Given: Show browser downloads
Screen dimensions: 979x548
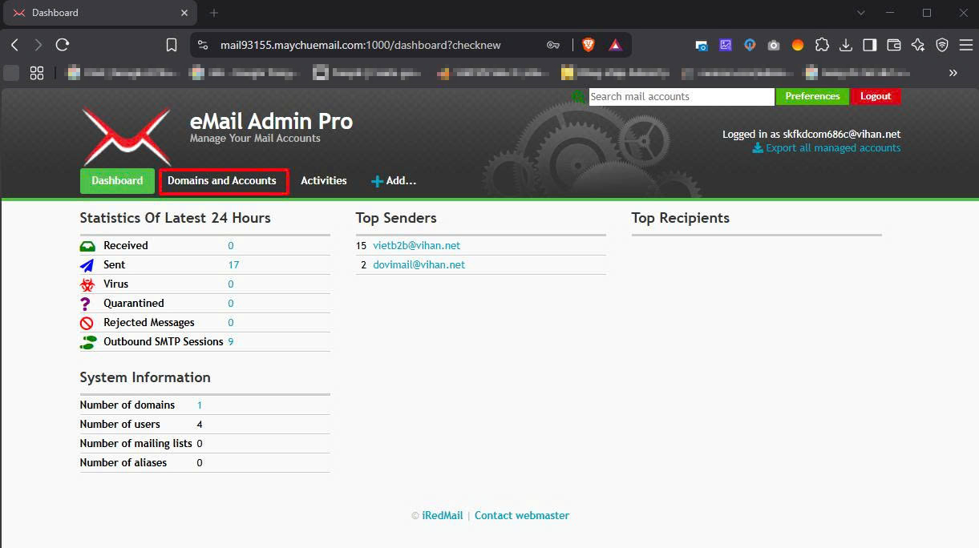Looking at the screenshot, I should [846, 45].
